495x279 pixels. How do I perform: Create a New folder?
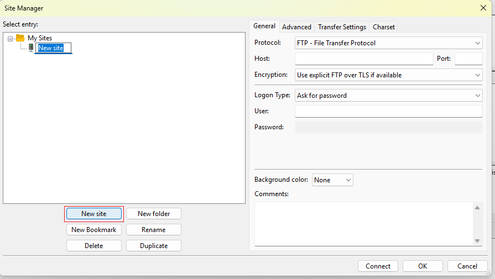pos(154,214)
